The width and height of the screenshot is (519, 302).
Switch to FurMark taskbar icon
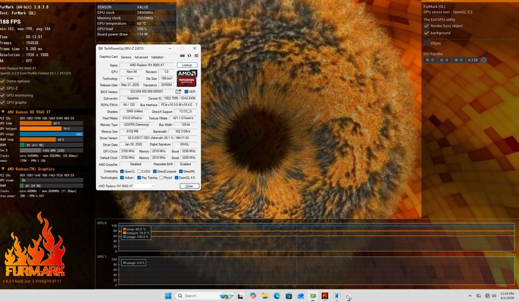tap(325, 296)
